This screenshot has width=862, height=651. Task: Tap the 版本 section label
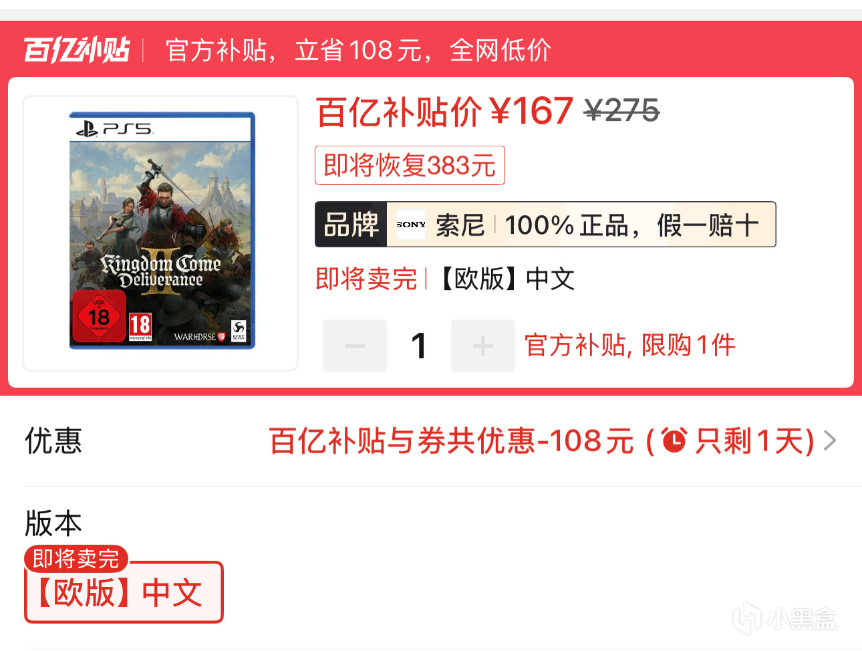click(53, 523)
